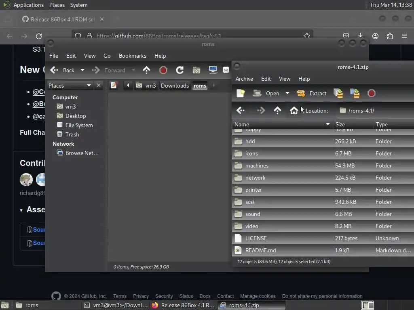
Task: Close the Places side pane
Action: tap(99, 86)
